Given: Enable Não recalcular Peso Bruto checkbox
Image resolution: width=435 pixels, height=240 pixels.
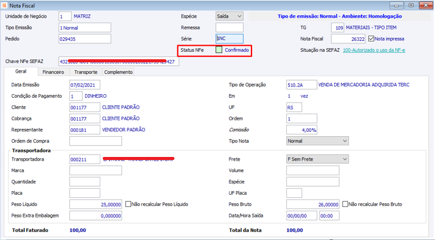Looking at the screenshot, I should (x=345, y=204).
